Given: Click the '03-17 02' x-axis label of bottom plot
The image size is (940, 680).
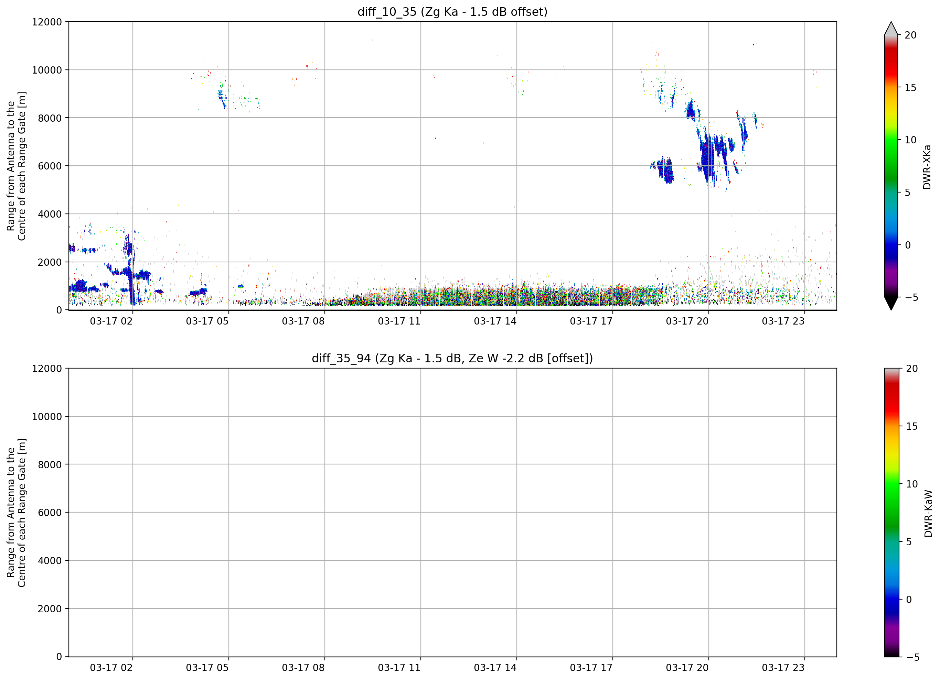Looking at the screenshot, I should [x=111, y=668].
